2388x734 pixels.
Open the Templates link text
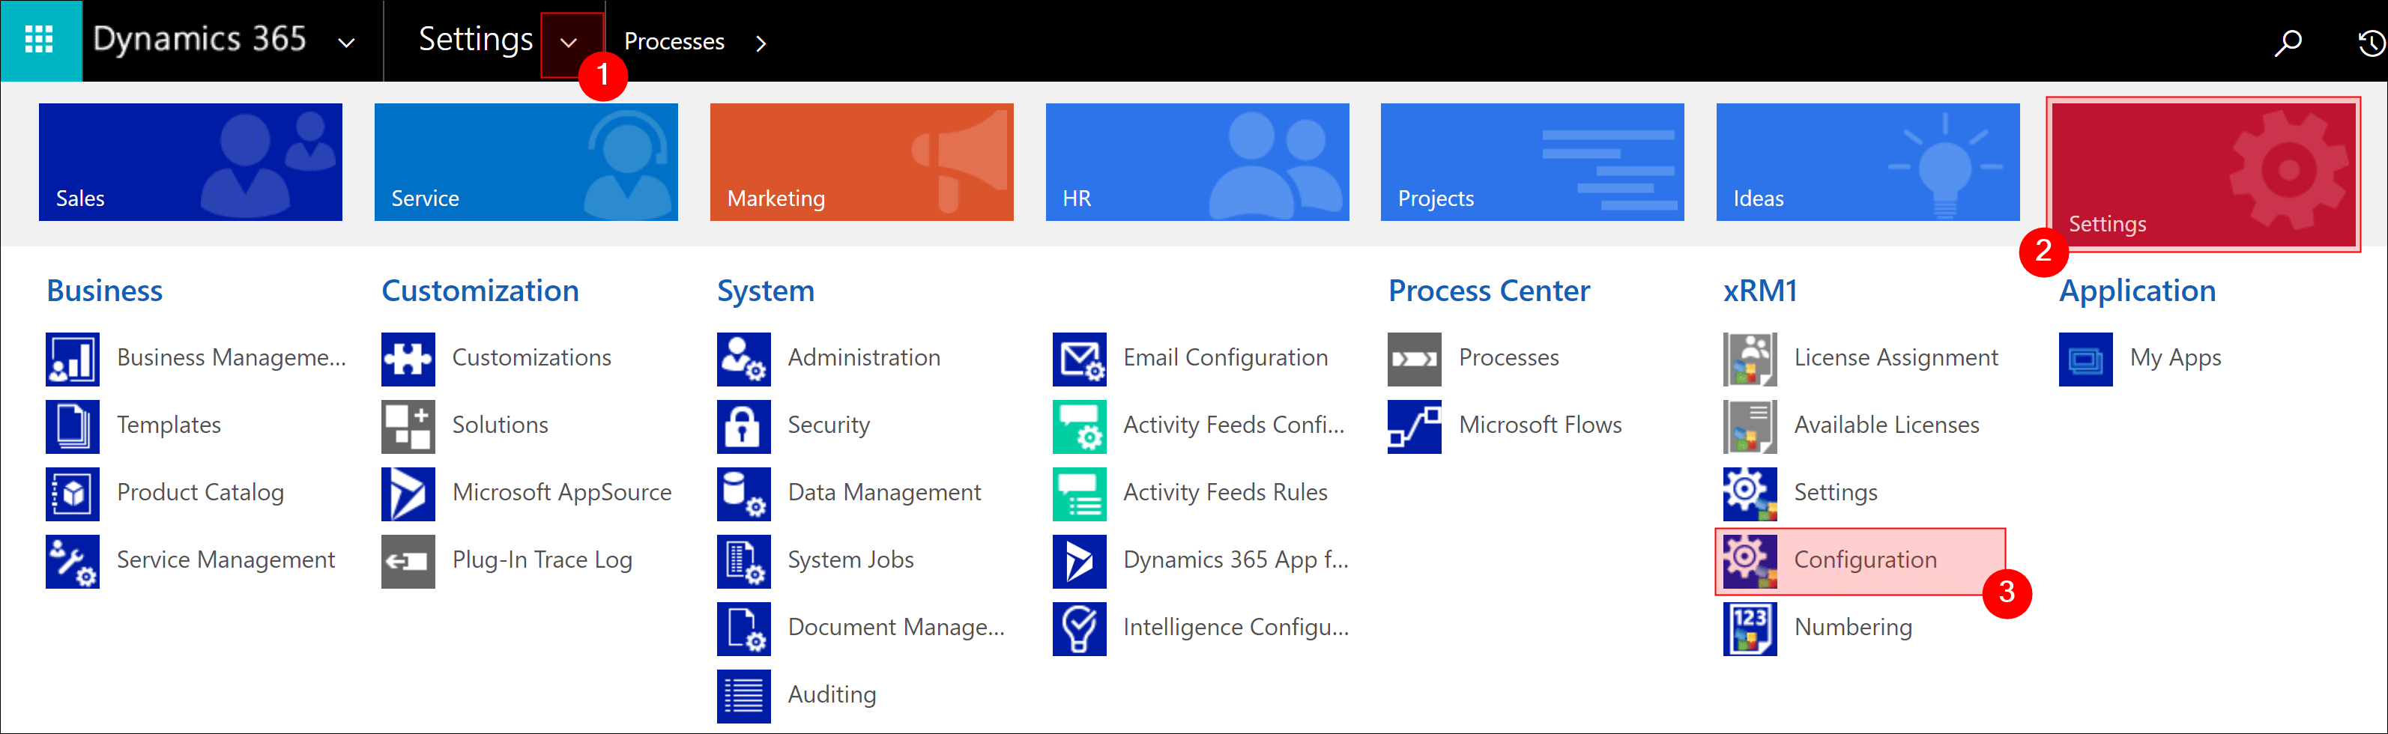pyautogui.click(x=169, y=425)
